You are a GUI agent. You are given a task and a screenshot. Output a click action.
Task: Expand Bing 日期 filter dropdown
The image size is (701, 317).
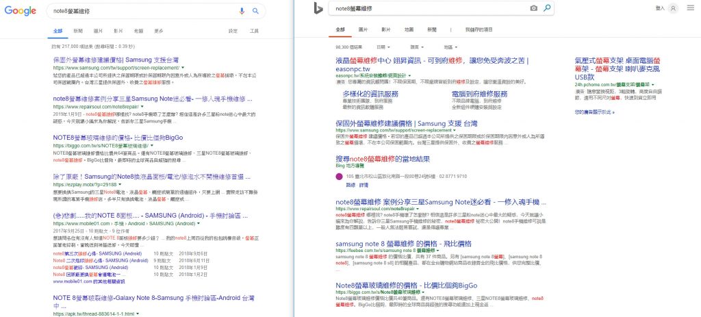pyautogui.click(x=383, y=47)
